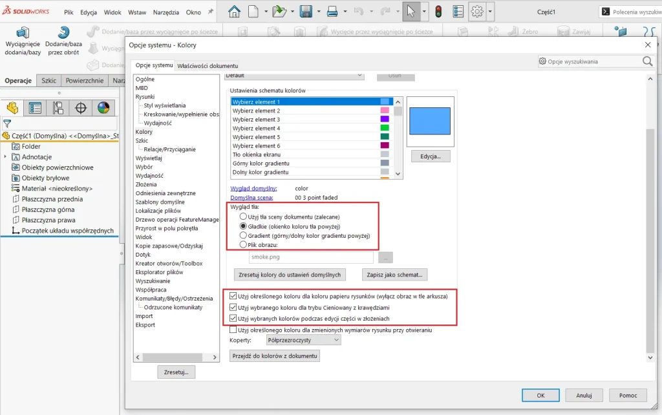Screen dimensions: 662x415
Task: Open the ConfigurationManager tab icon
Action: (x=58, y=108)
